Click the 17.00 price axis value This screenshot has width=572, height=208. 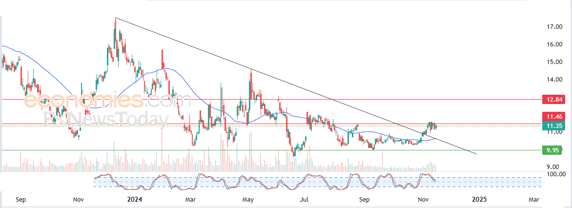(554, 27)
